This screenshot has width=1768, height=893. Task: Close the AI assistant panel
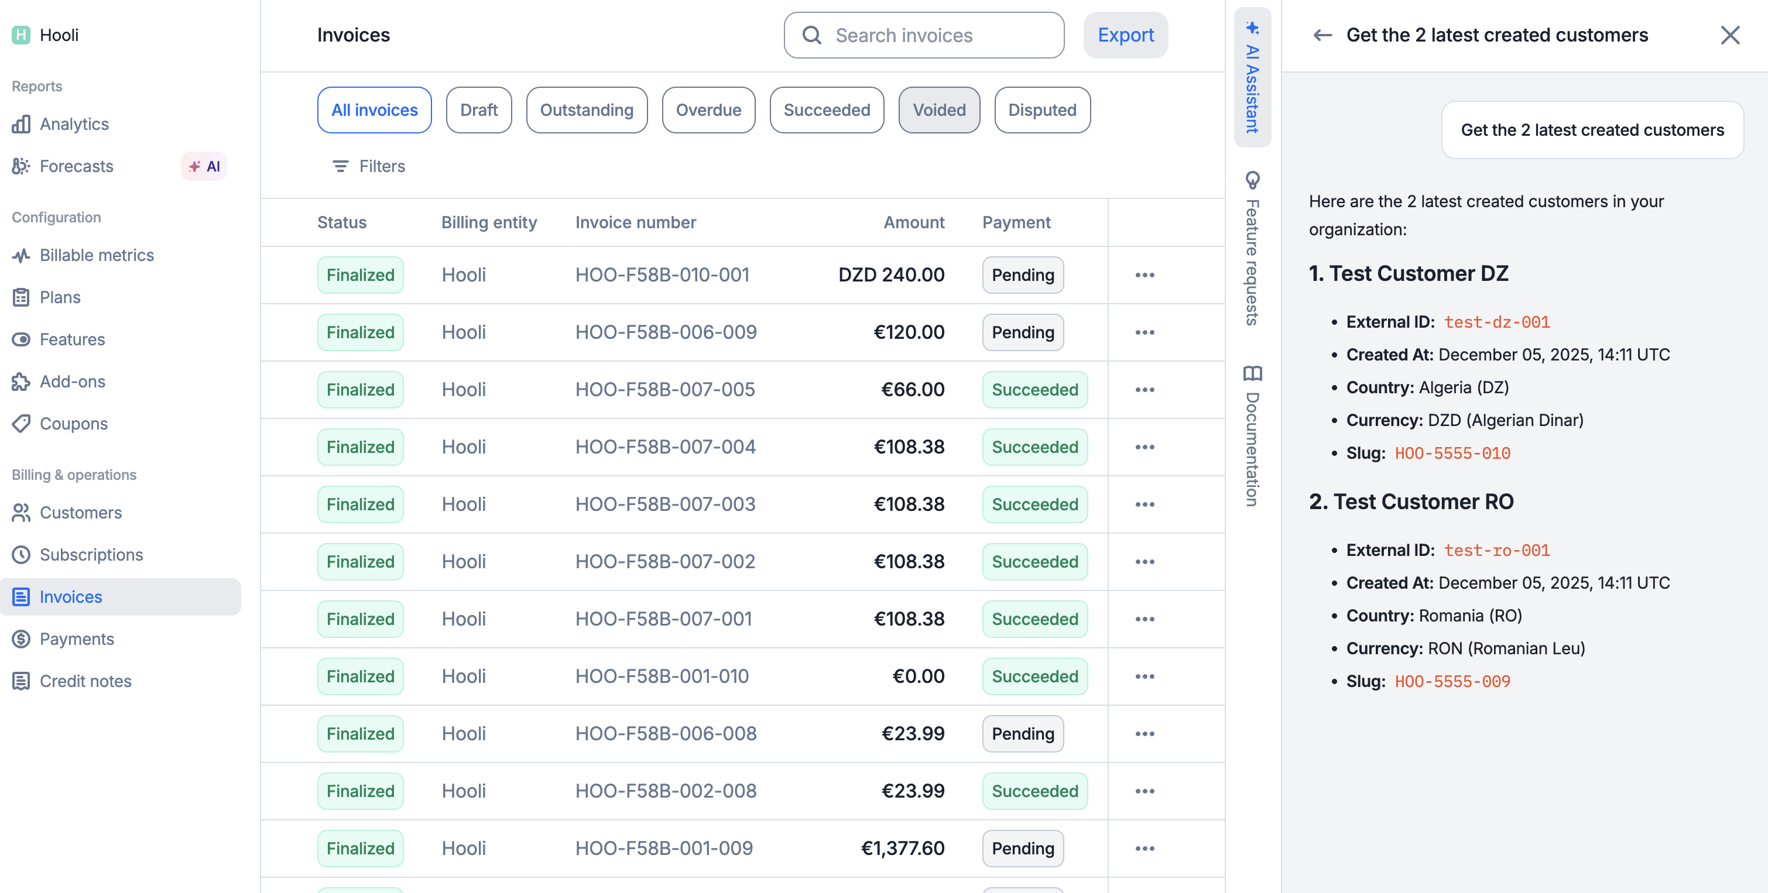(1729, 35)
